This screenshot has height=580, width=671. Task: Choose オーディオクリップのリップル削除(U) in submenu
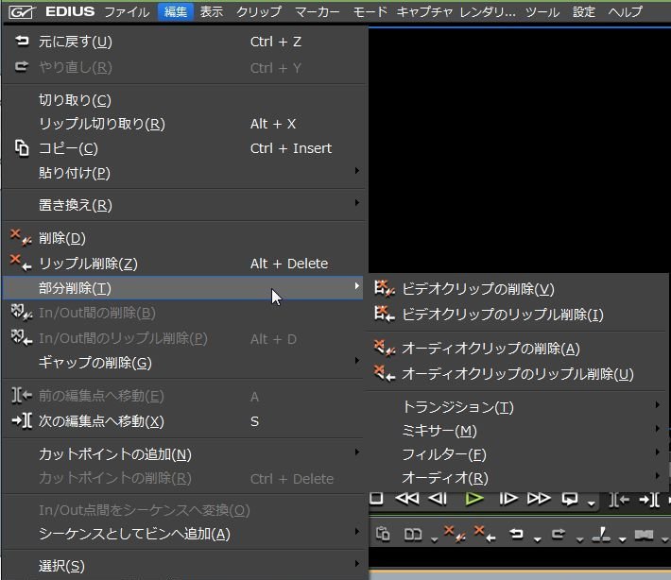point(518,373)
